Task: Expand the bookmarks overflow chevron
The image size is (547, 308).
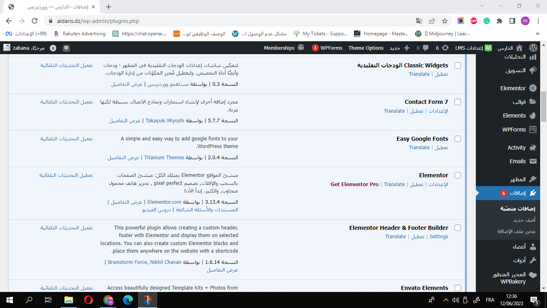Action: pyautogui.click(x=537, y=34)
